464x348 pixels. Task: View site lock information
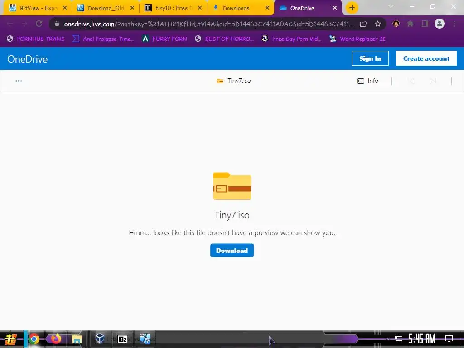[x=57, y=24]
